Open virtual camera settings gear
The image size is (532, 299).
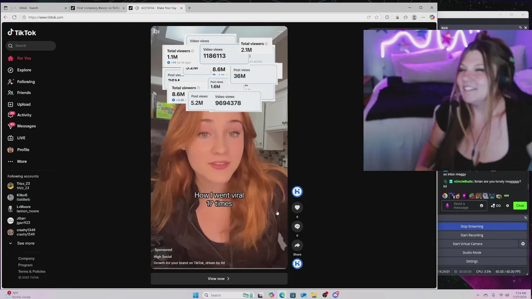(x=523, y=244)
